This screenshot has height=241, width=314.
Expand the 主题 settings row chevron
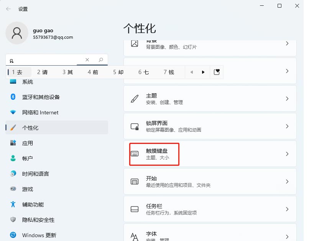point(287,98)
